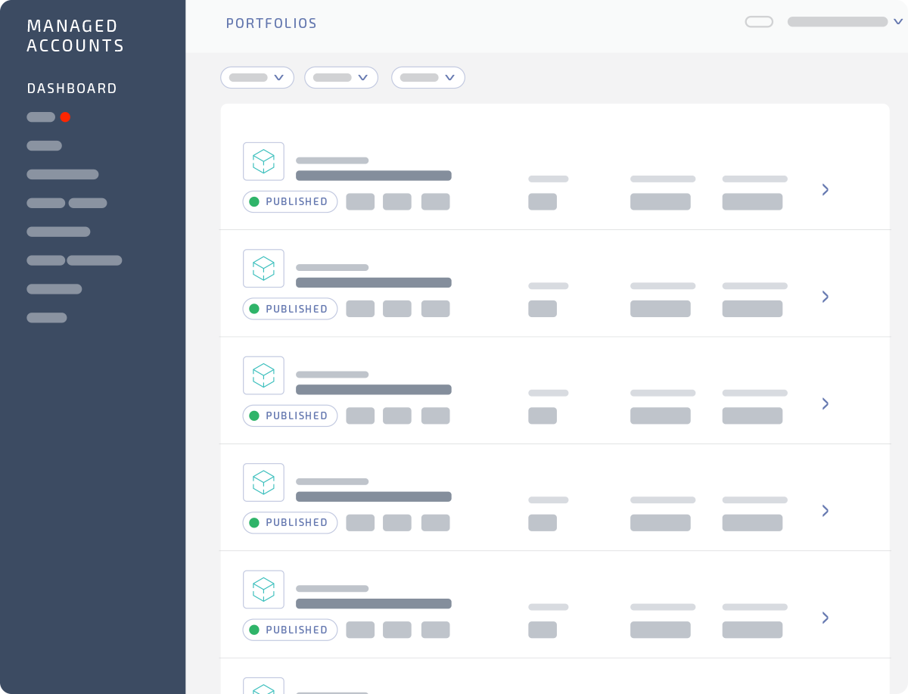
Task: Click the fifth portfolio's cube icon
Action: pos(263,589)
